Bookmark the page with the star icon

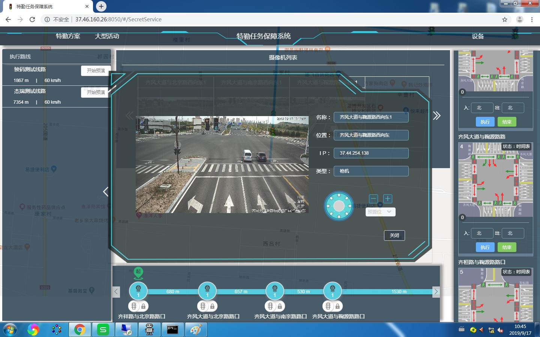pyautogui.click(x=505, y=19)
